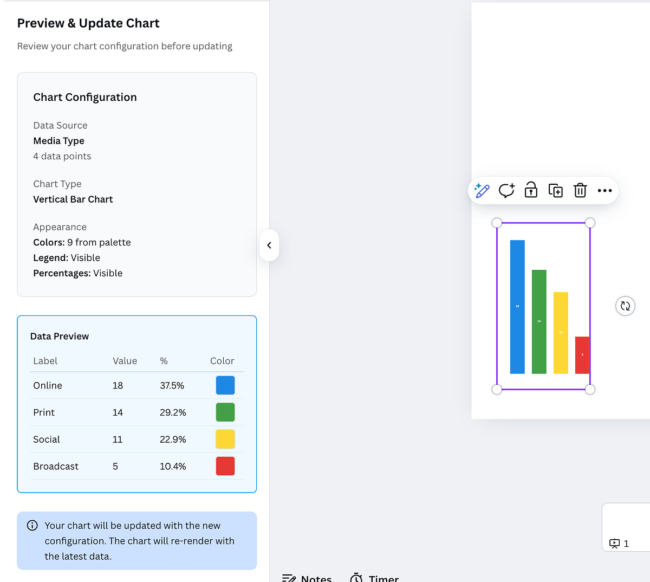Image resolution: width=650 pixels, height=582 pixels.
Task: Lock the selected chart element
Action: [x=531, y=190]
